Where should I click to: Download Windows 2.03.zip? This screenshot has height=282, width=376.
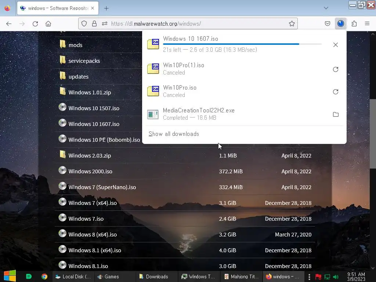[90, 156]
